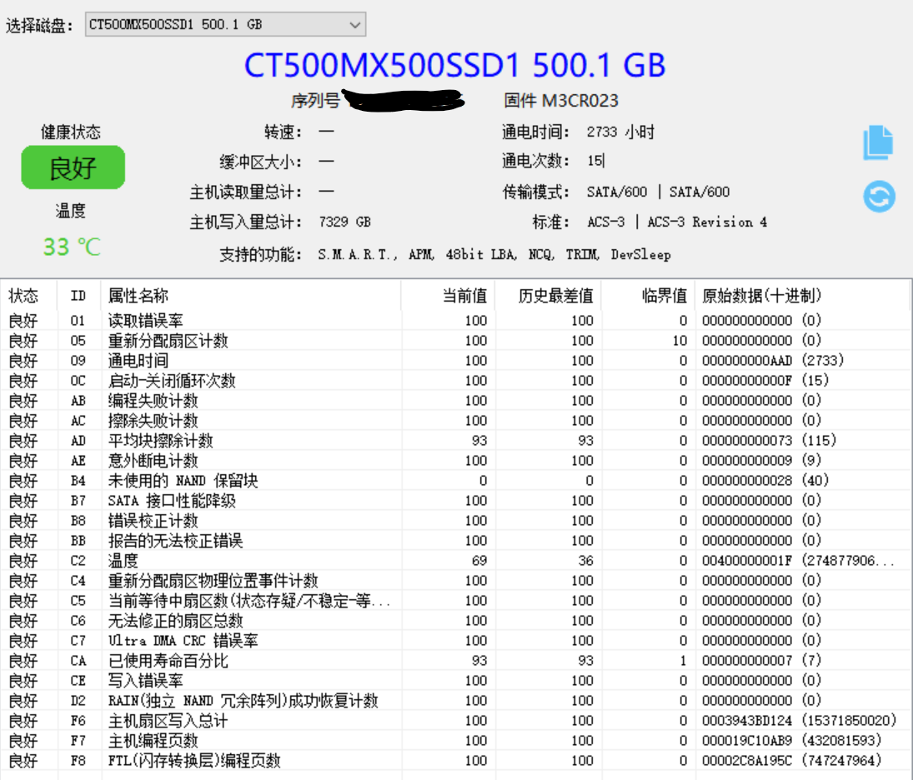This screenshot has height=780, width=913.
Task: Click the blue refresh icon
Action: 879,197
